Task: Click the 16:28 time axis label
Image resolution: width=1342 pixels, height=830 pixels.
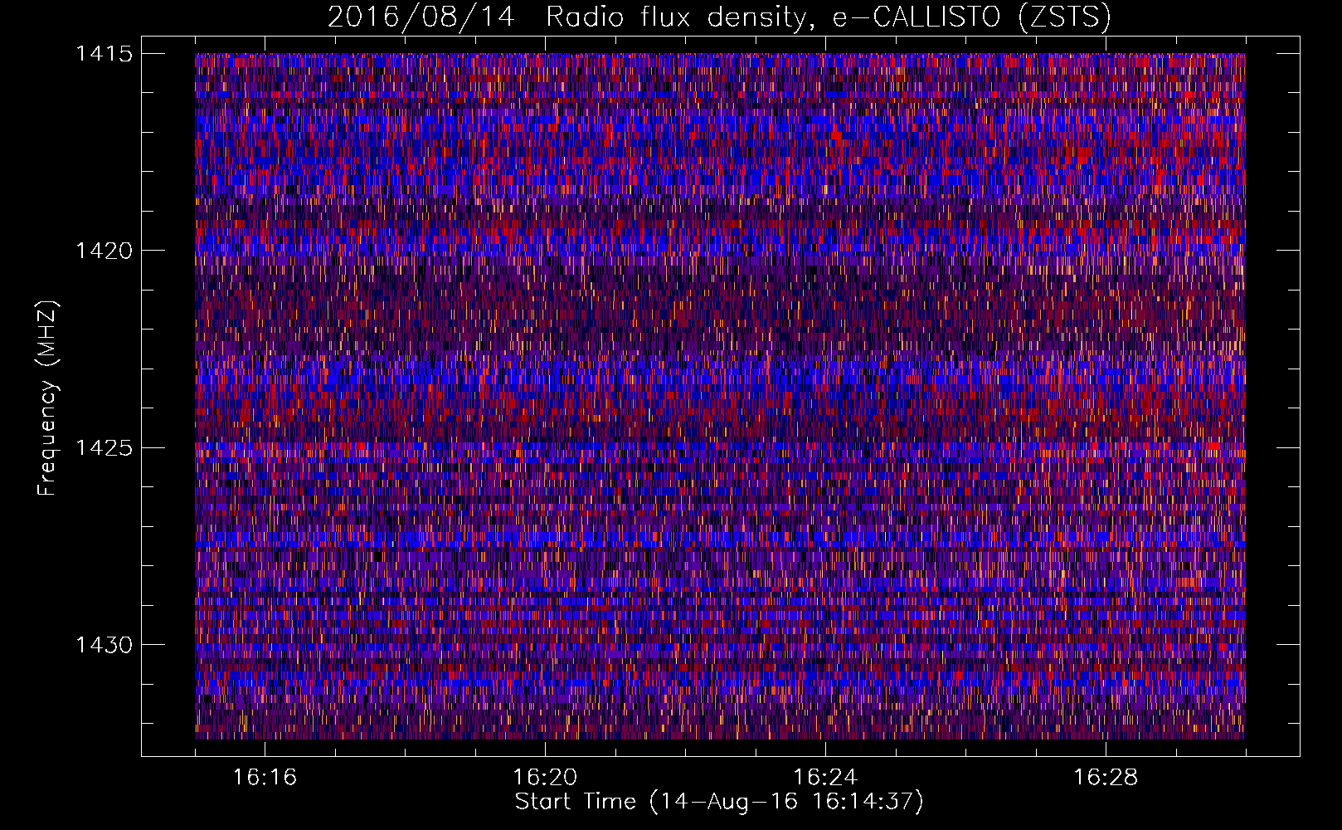Action: tap(1106, 778)
